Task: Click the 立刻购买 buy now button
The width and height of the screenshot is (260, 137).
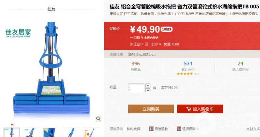Action: point(151,109)
